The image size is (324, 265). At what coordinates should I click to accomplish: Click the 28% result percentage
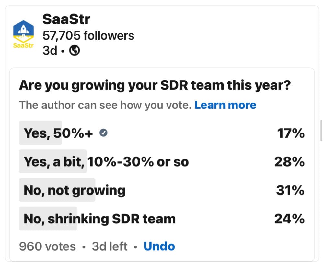(289, 161)
